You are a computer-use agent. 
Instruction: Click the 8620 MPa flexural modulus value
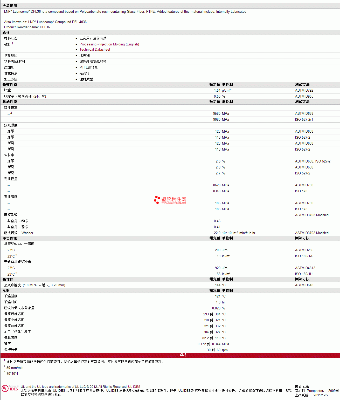click(x=221, y=185)
